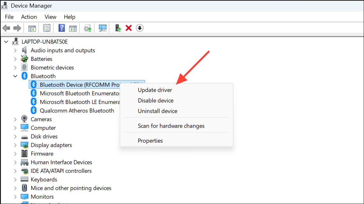Select the Computer tree label
The width and height of the screenshot is (364, 204).
click(43, 128)
